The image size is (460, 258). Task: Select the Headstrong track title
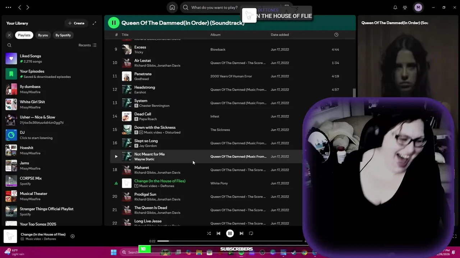(x=144, y=87)
